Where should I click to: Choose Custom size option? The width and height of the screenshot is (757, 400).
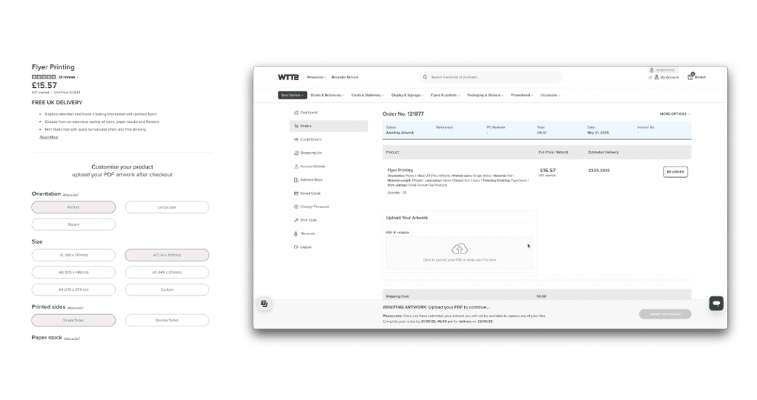pyautogui.click(x=166, y=289)
